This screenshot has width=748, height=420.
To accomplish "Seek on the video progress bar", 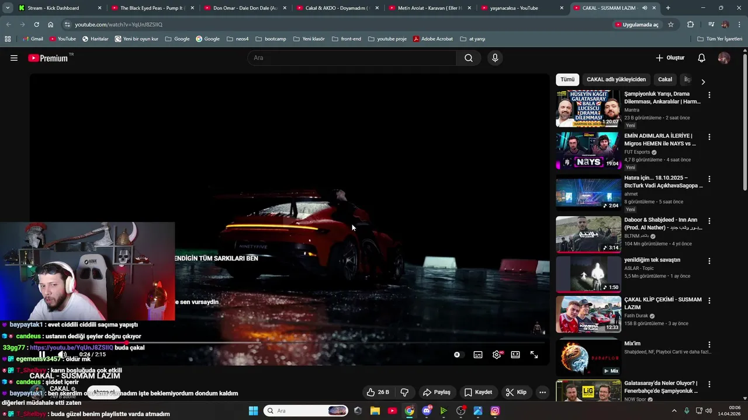I will point(290,342).
